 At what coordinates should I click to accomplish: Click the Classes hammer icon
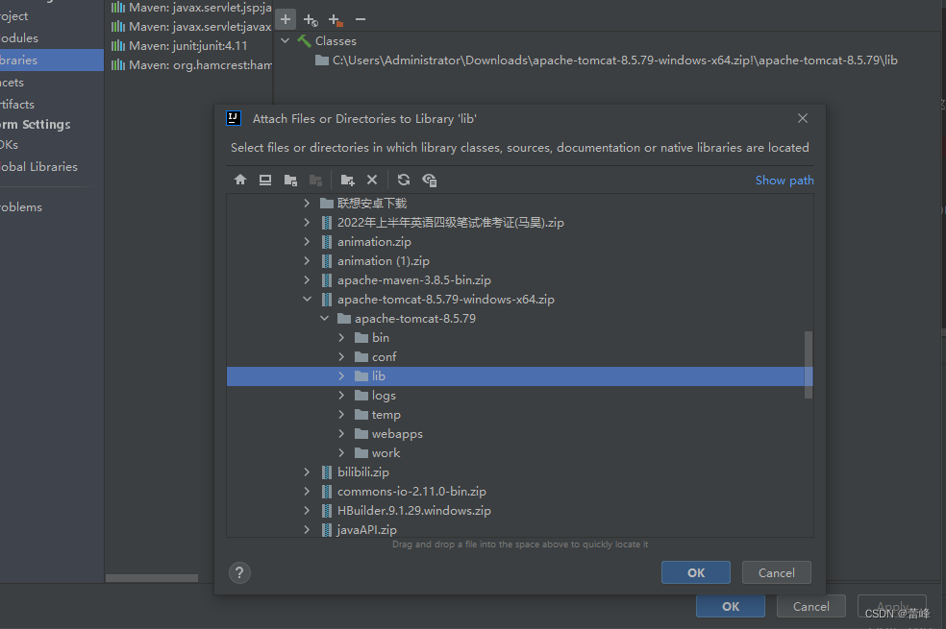point(305,41)
